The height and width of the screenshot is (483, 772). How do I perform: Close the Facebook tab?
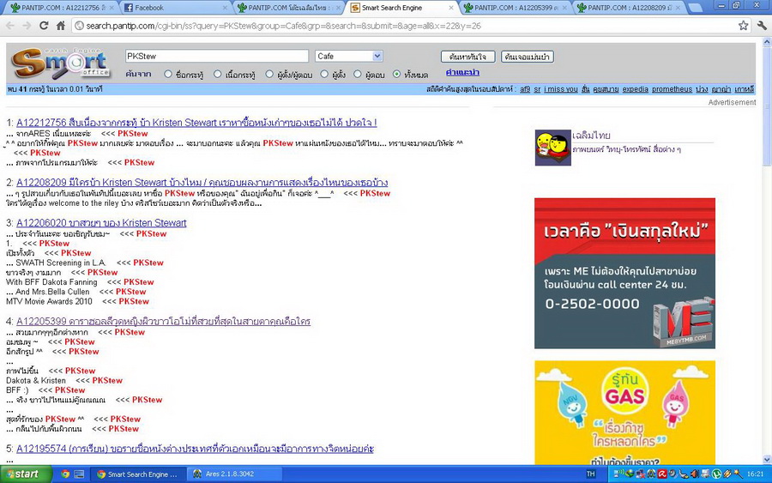pyautogui.click(x=225, y=8)
